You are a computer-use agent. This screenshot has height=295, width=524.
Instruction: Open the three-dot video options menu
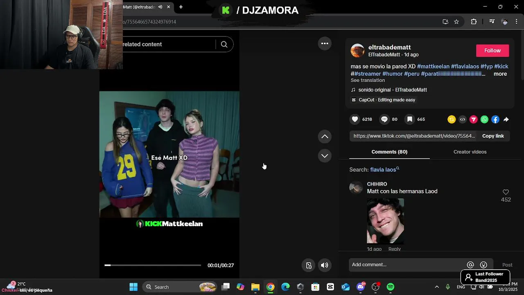point(325,43)
